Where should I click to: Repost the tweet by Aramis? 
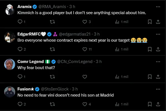(52, 22)
